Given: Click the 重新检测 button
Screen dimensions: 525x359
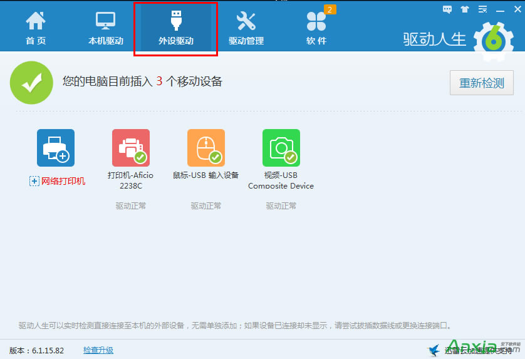Looking at the screenshot, I should [482, 83].
